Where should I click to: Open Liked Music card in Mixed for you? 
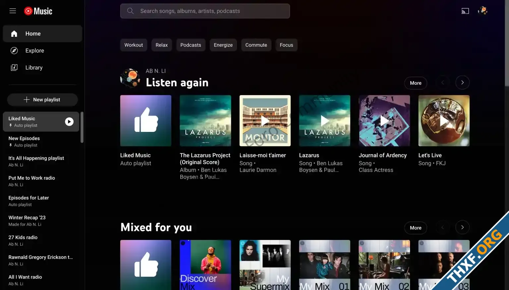(146, 265)
